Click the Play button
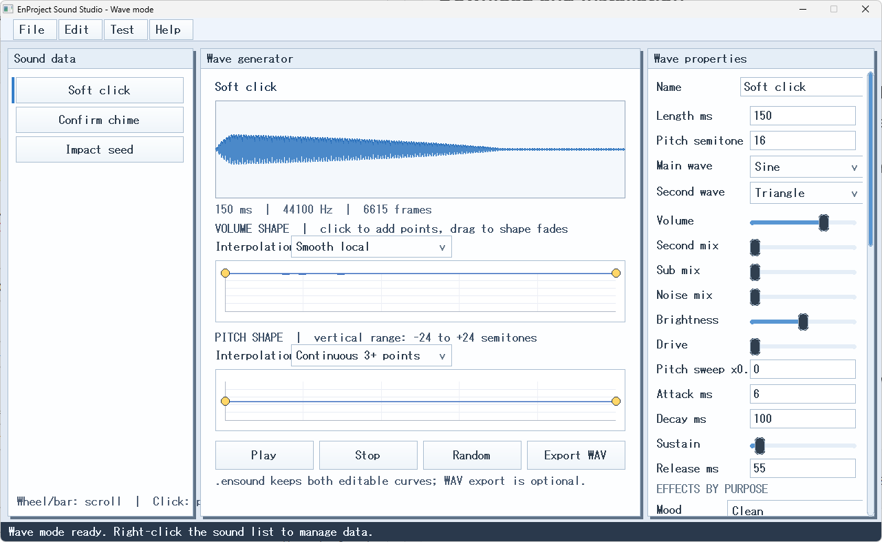The image size is (882, 542). [x=264, y=455]
